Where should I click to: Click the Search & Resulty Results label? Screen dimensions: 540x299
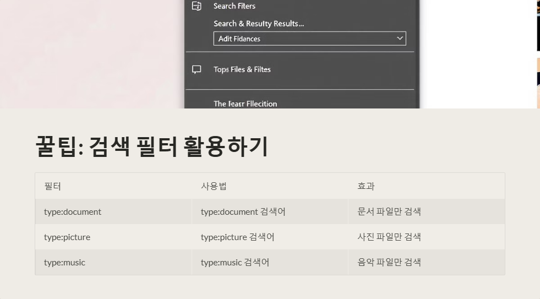click(x=259, y=24)
